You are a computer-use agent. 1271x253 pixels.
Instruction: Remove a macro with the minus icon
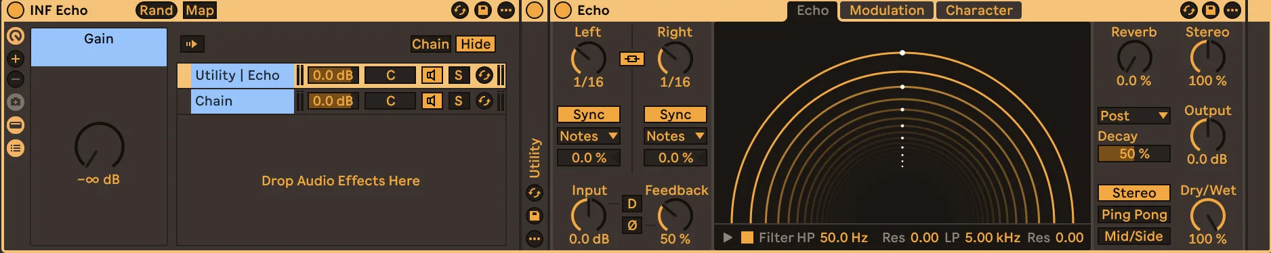point(16,79)
